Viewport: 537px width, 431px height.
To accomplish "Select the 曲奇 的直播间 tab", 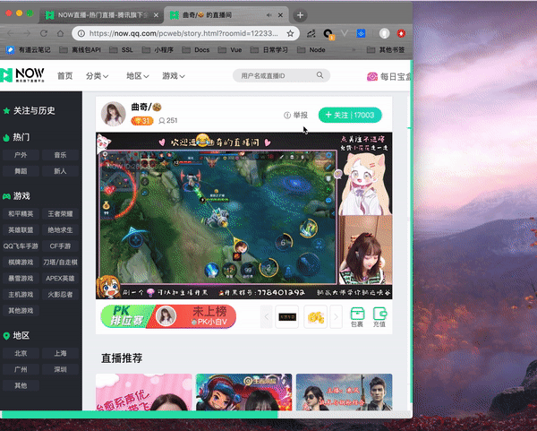I will (x=226, y=15).
